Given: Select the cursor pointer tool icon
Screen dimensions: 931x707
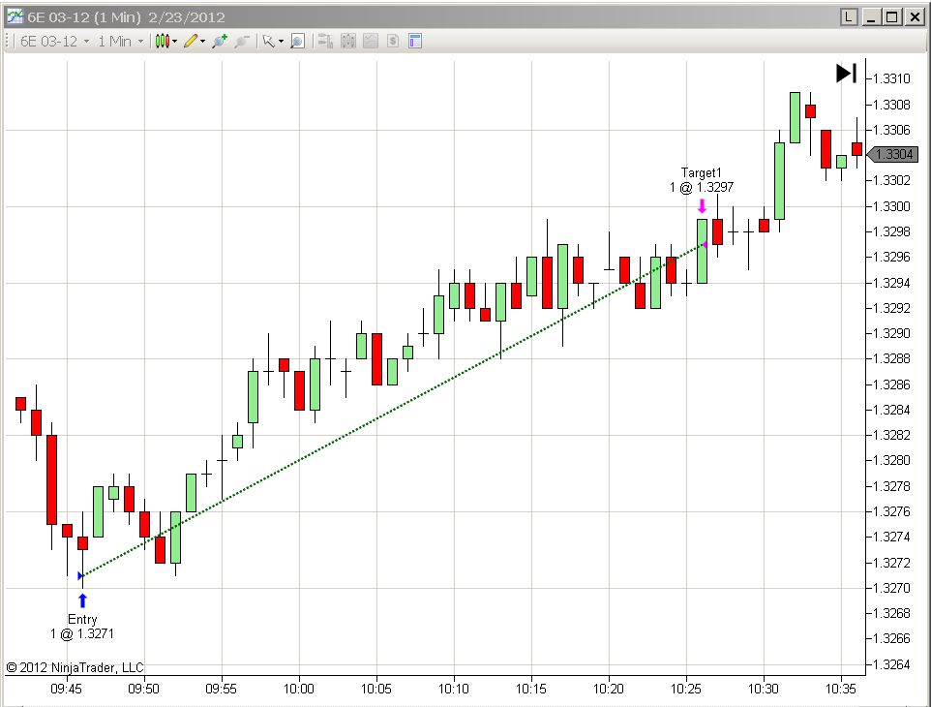Looking at the screenshot, I should coord(268,41).
